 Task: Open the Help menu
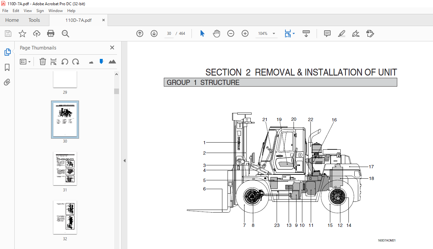71,11
